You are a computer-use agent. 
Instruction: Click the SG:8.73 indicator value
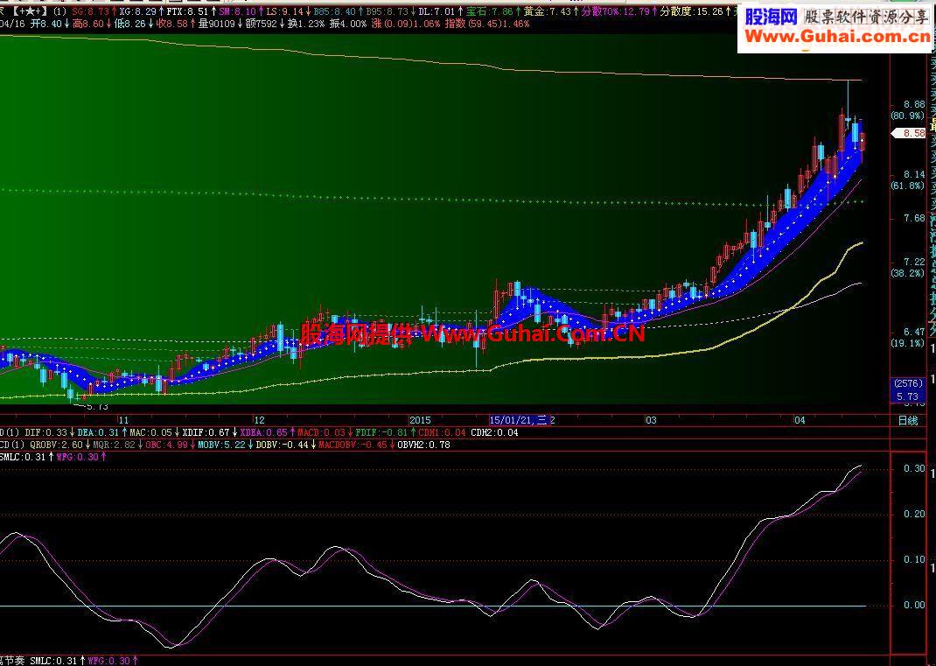(x=91, y=11)
